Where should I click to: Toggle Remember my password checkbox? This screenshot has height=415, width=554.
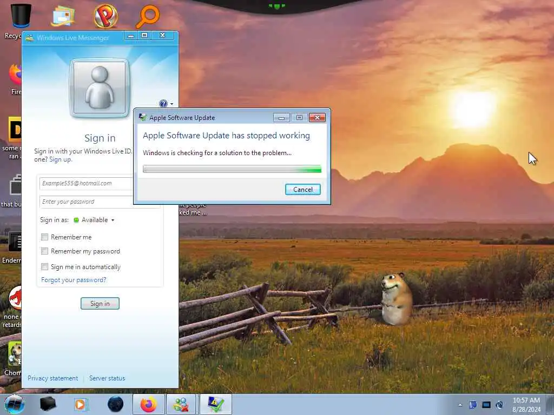pyautogui.click(x=44, y=251)
